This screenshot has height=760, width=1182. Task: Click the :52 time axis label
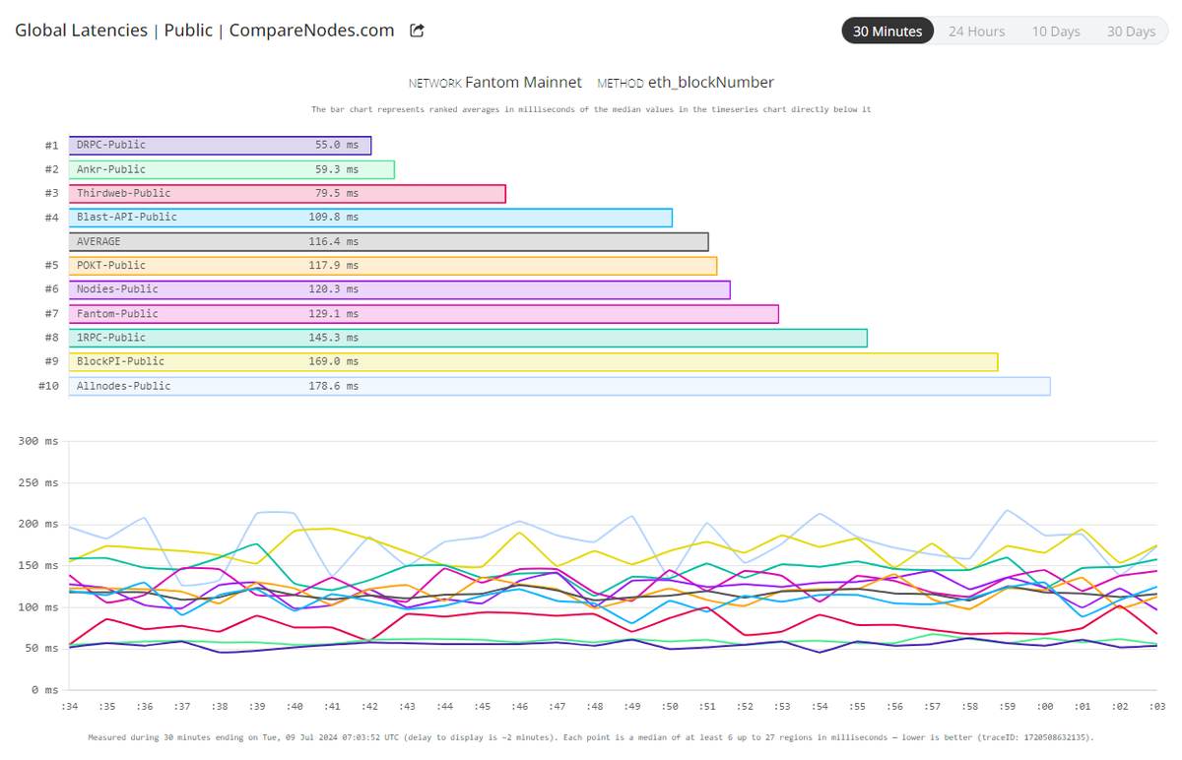744,707
